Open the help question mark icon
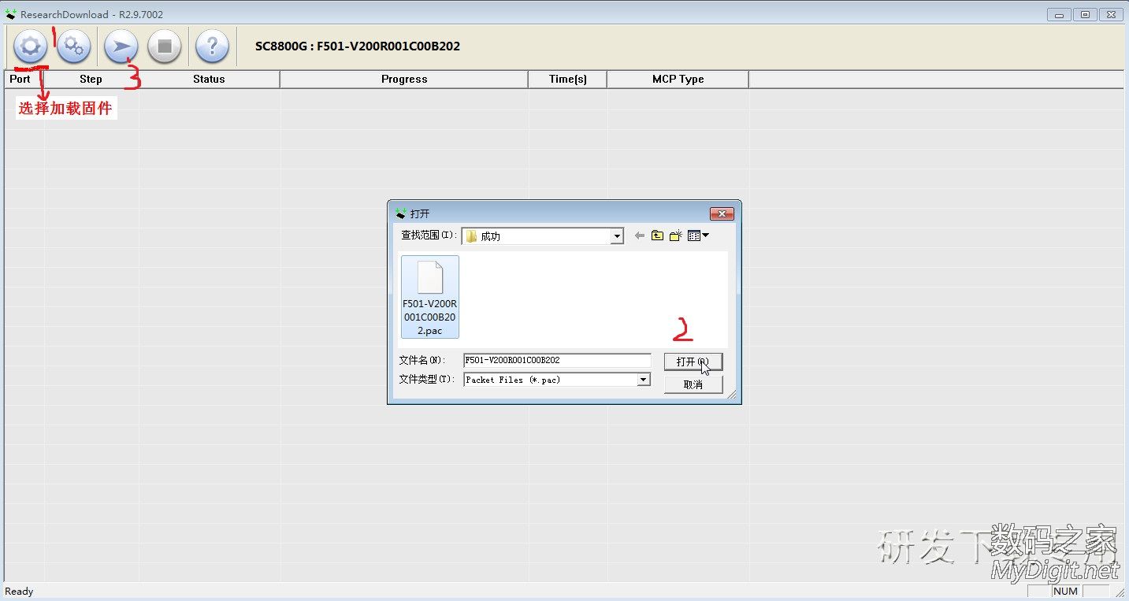This screenshot has height=601, width=1129. pyautogui.click(x=212, y=46)
